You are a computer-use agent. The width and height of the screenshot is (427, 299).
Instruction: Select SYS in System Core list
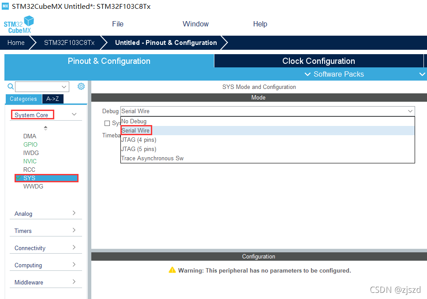(47, 178)
